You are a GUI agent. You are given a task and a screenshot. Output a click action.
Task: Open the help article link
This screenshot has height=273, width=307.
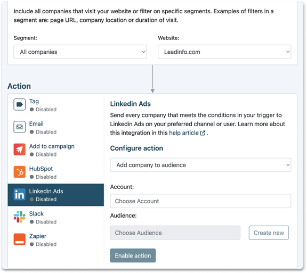(184, 133)
